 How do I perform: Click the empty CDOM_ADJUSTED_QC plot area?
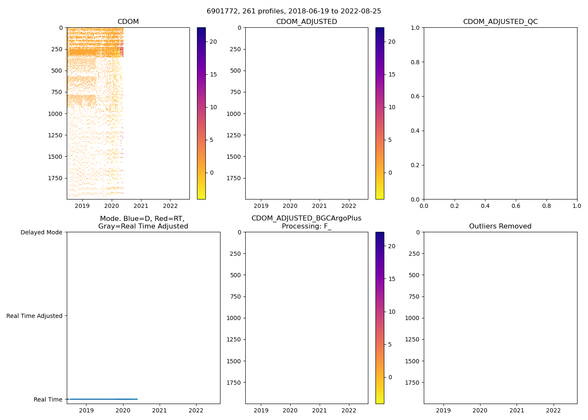[500, 113]
